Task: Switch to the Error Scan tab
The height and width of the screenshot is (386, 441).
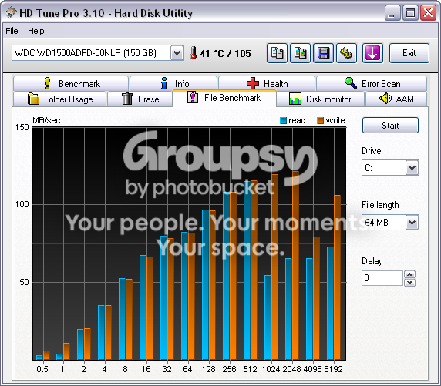Action: click(372, 83)
